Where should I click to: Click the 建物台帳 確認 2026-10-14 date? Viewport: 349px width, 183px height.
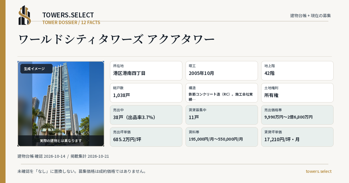(x=41, y=156)
